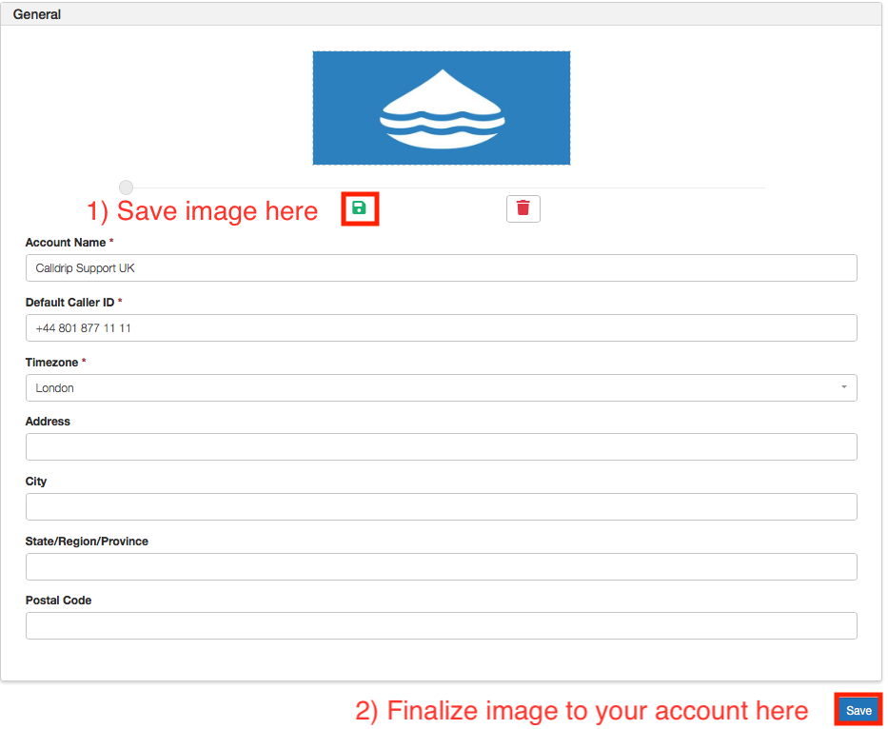Focus the Account Name field
Image resolution: width=888 pixels, height=729 pixels.
click(x=442, y=268)
